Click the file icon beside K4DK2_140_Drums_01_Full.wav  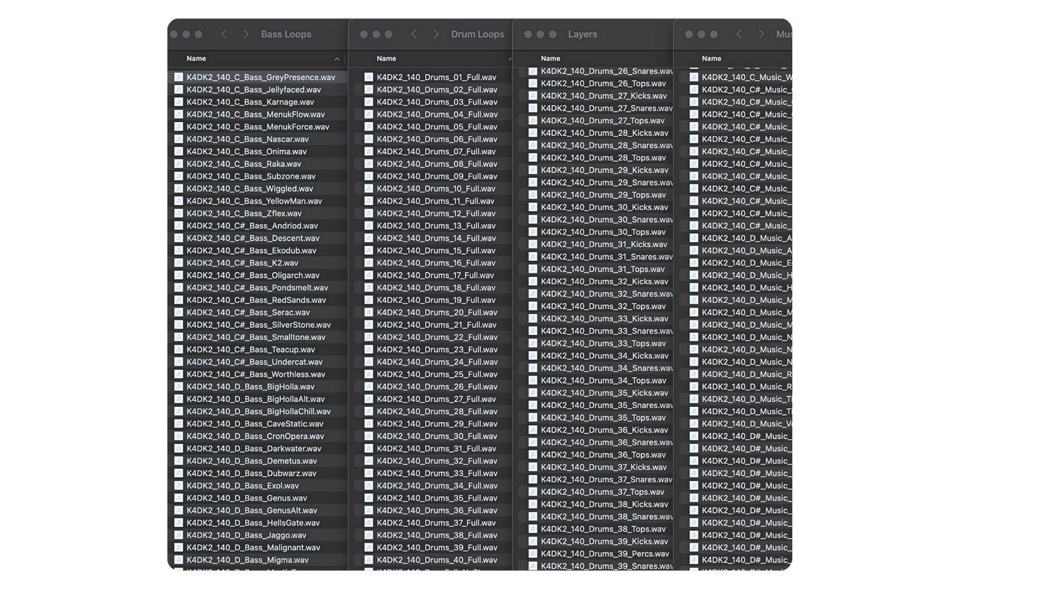[369, 77]
